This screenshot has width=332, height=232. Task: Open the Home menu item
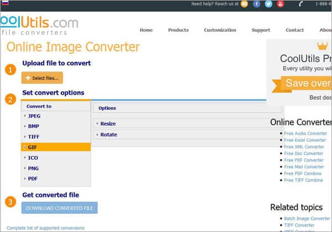(x=146, y=30)
